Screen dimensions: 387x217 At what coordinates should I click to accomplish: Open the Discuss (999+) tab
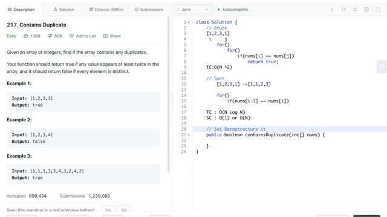pos(106,10)
